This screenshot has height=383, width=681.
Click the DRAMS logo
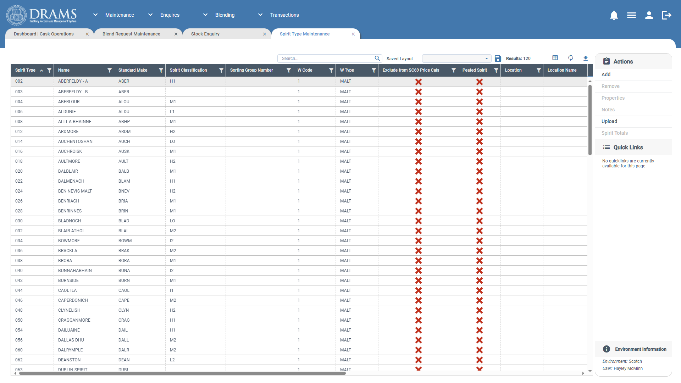click(x=41, y=15)
